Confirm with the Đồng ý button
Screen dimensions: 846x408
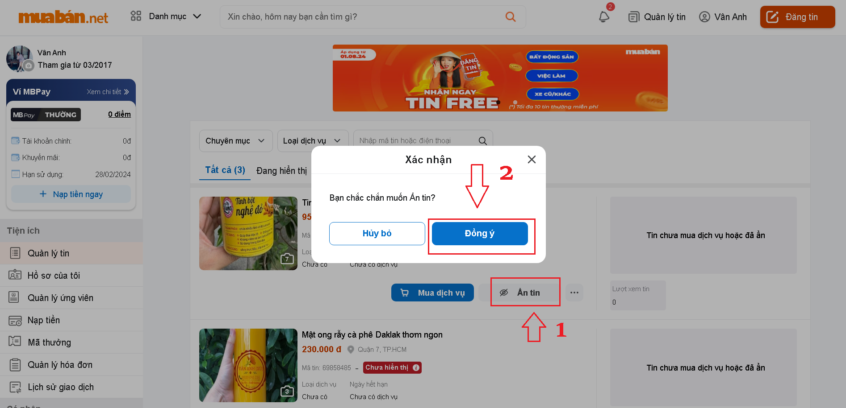pyautogui.click(x=480, y=233)
